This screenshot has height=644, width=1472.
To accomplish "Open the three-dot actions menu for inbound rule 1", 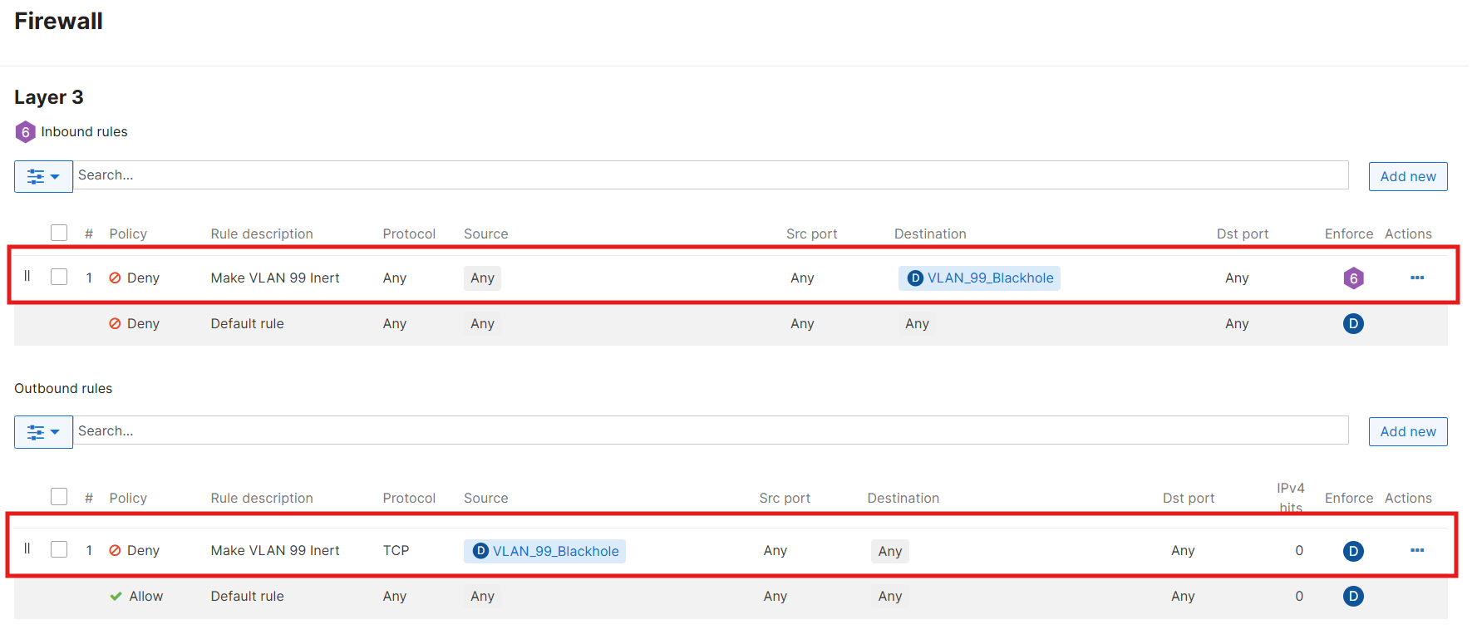I will point(1417,278).
